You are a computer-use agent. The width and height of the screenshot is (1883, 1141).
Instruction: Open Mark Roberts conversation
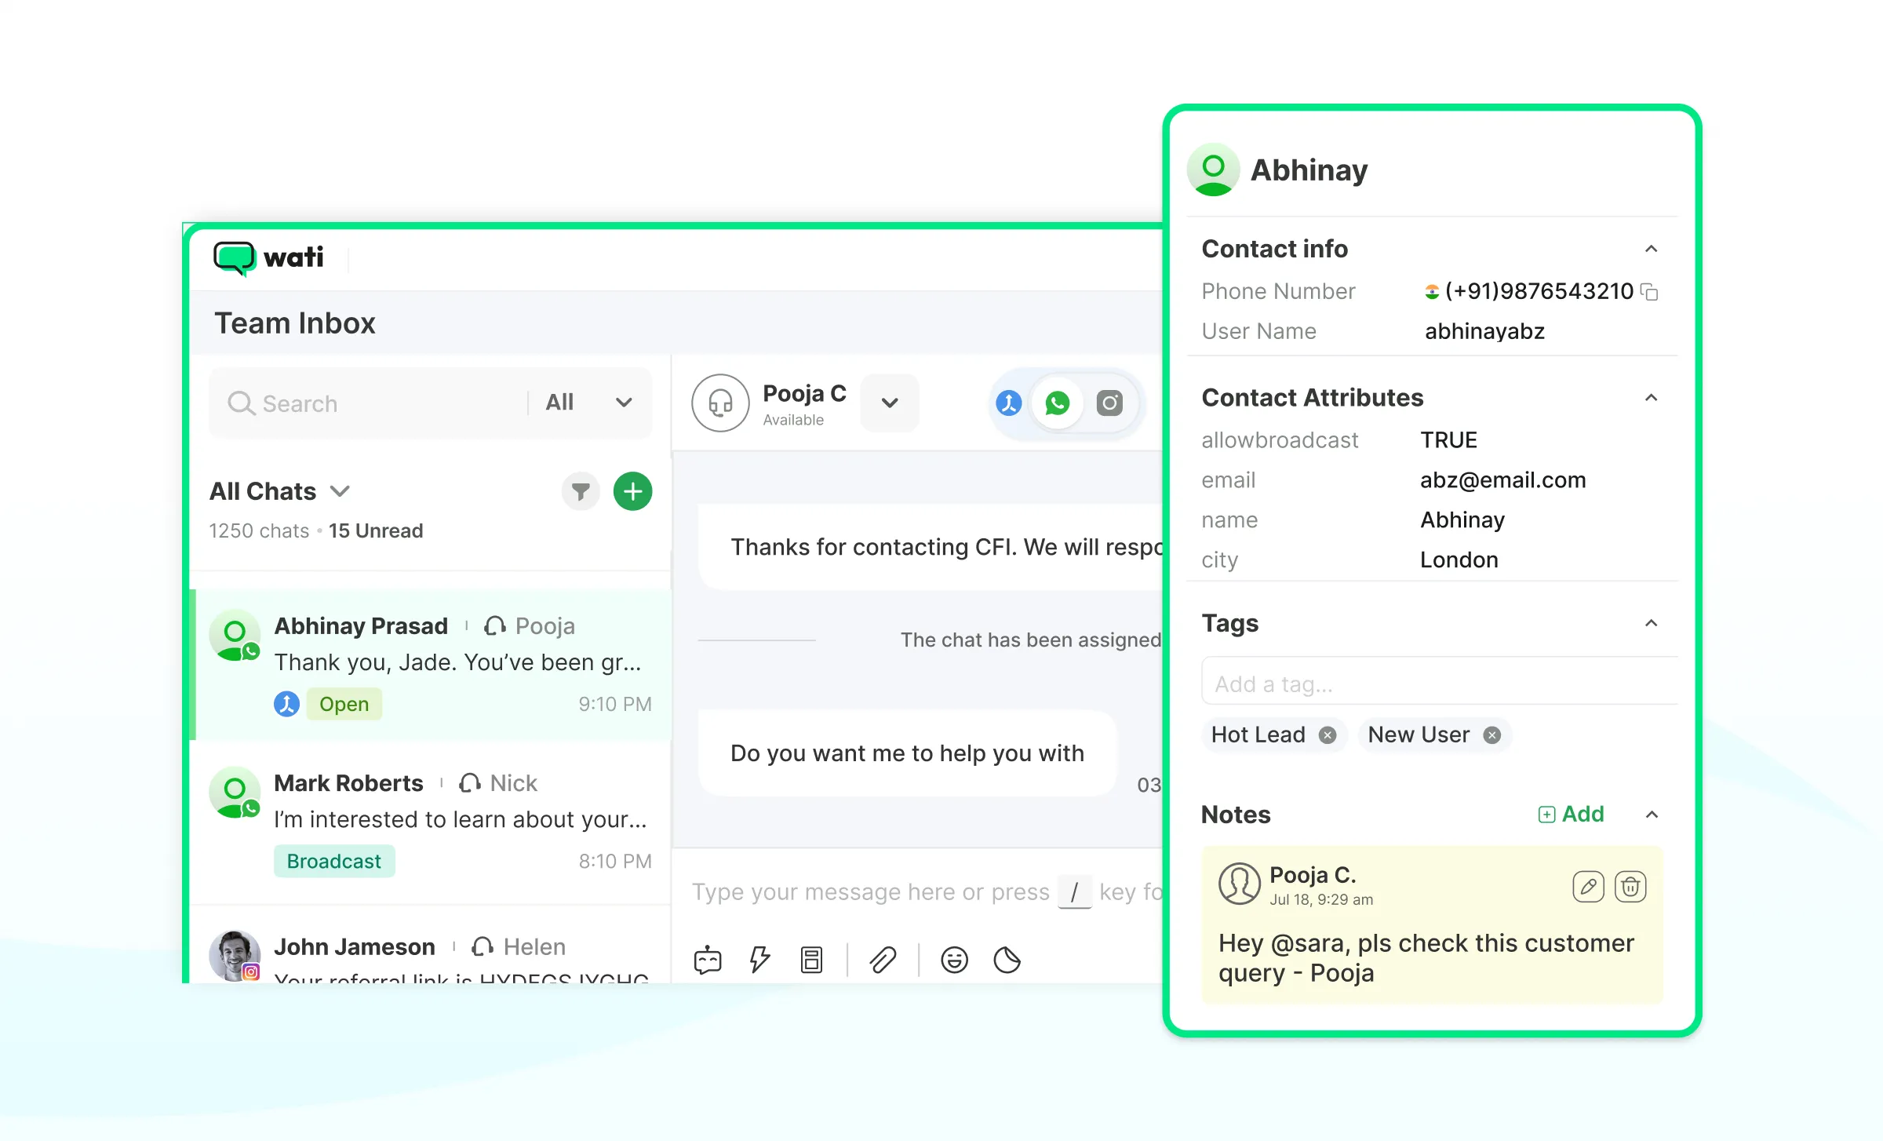click(431, 822)
